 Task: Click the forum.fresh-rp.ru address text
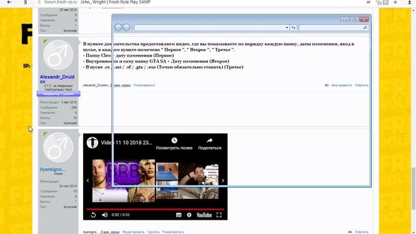[60, 2]
